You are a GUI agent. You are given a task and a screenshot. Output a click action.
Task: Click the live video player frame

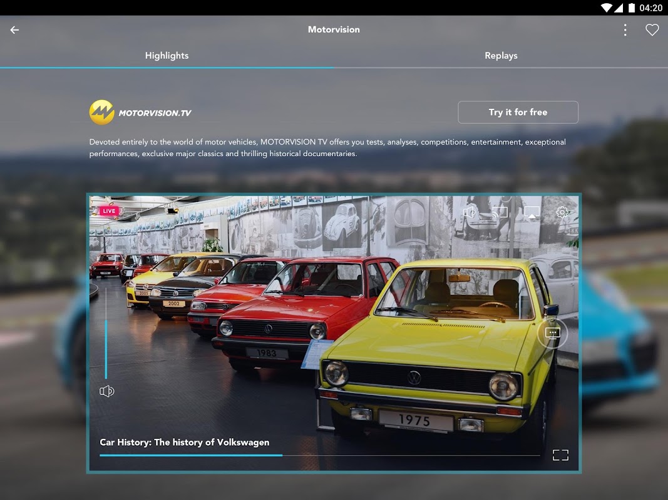(334, 334)
